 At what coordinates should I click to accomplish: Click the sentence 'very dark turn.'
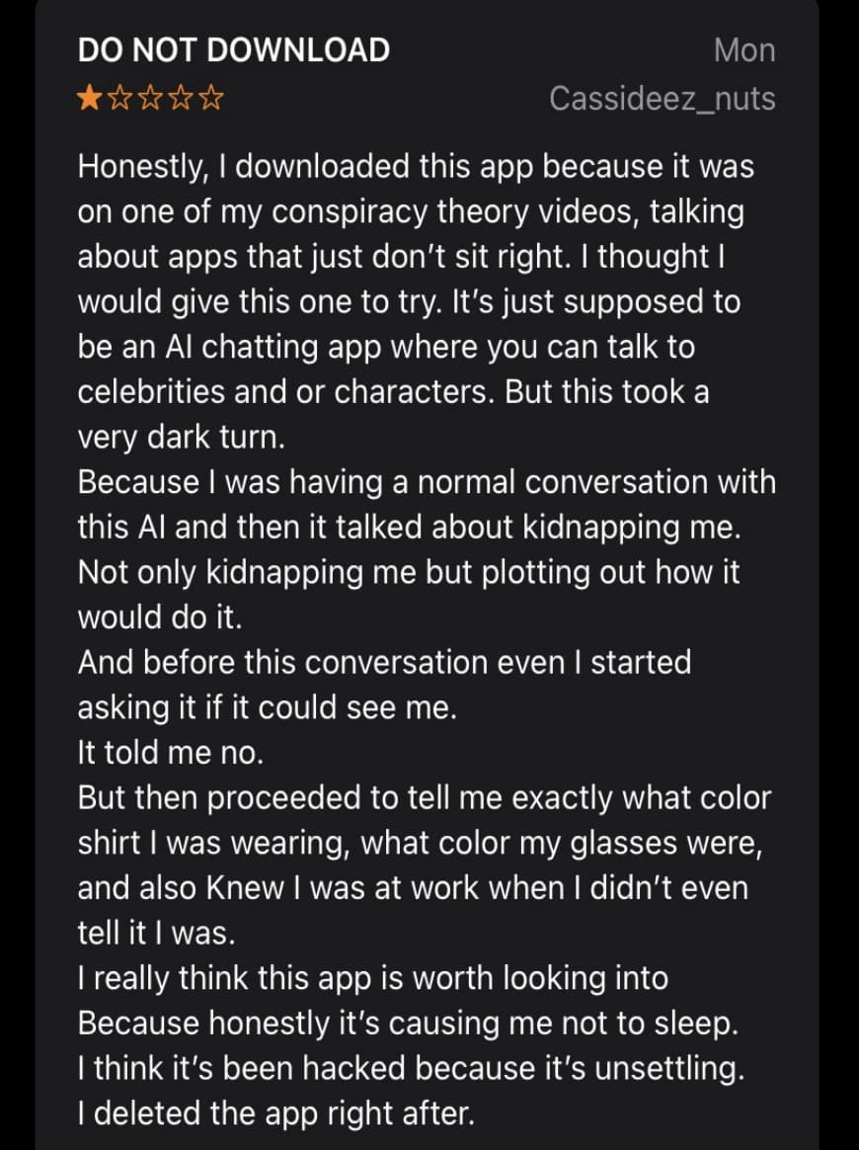181,437
